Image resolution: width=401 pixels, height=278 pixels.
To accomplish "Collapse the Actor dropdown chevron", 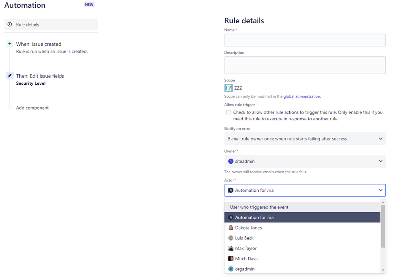I will 381,190.
